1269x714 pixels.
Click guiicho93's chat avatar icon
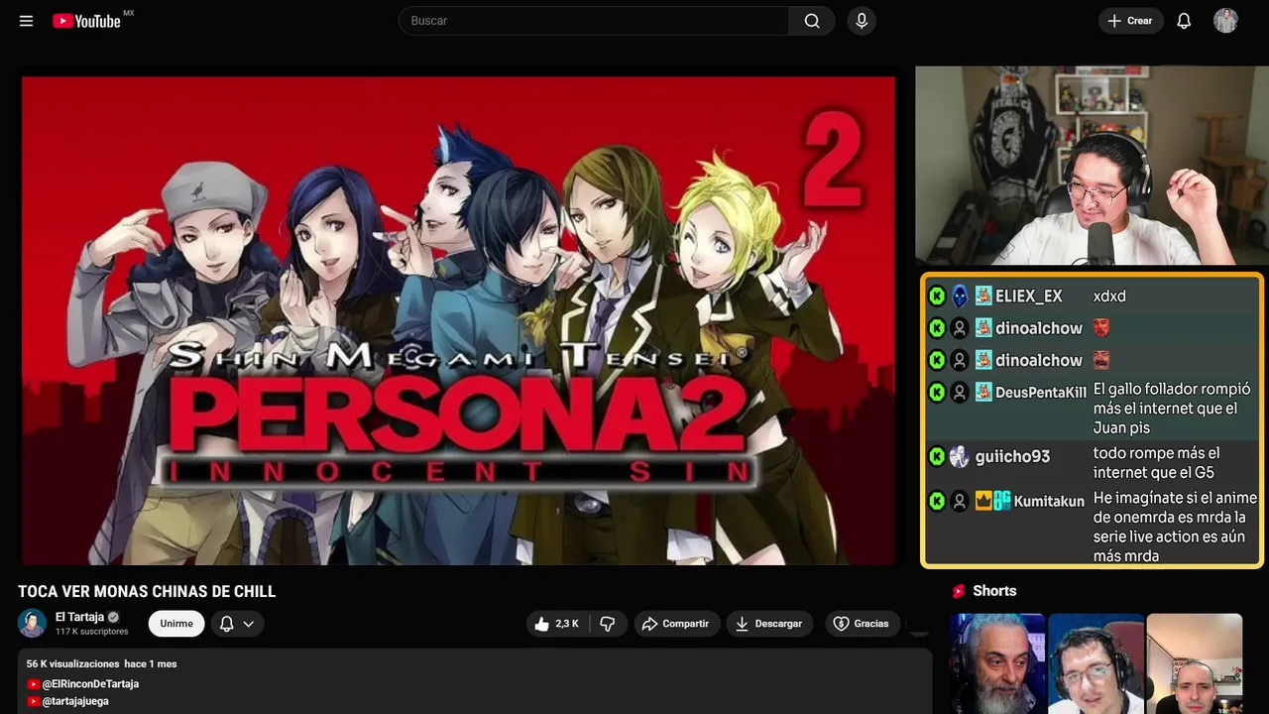959,456
